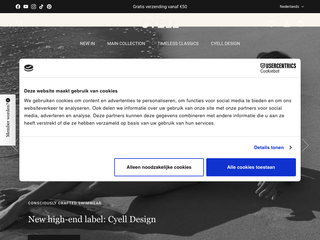Viewport: 320px width, 240px height.
Task: Open the YouTube channel icon
Action: (x=26, y=7)
